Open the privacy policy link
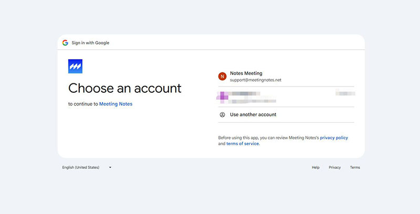 334,137
